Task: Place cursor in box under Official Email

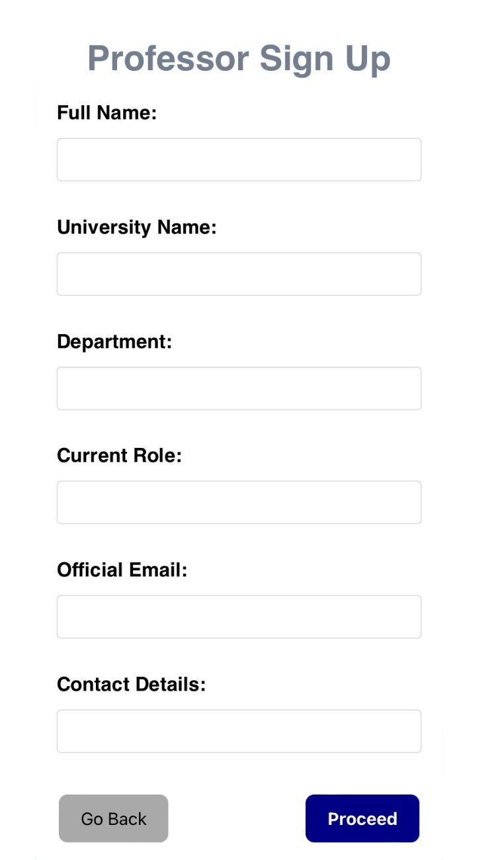Action: 239,617
